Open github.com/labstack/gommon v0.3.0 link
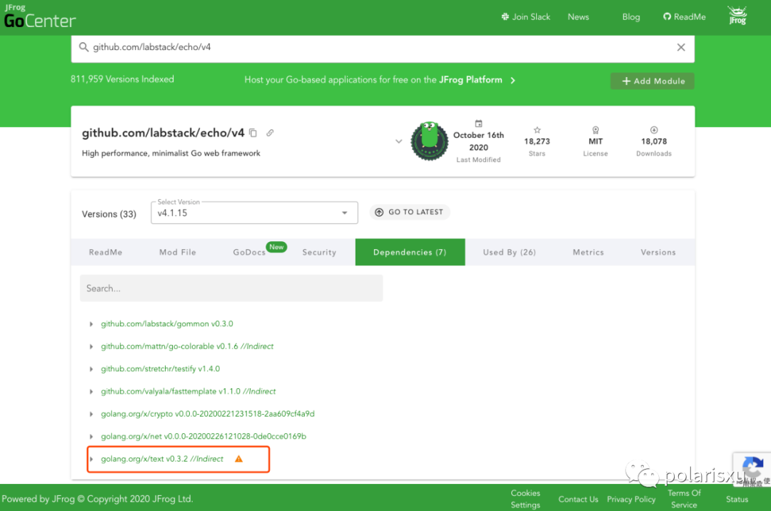The width and height of the screenshot is (771, 511). [x=166, y=324]
